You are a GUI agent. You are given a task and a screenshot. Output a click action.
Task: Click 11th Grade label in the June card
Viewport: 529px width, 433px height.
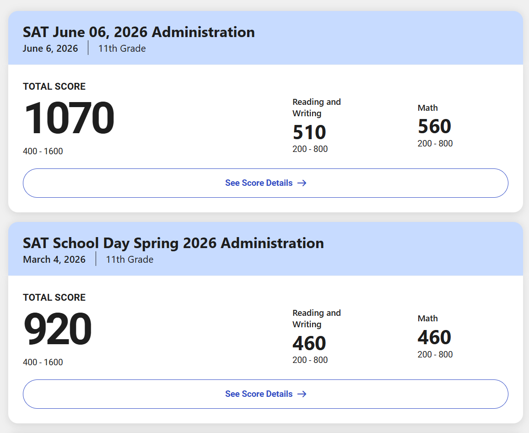pos(122,49)
